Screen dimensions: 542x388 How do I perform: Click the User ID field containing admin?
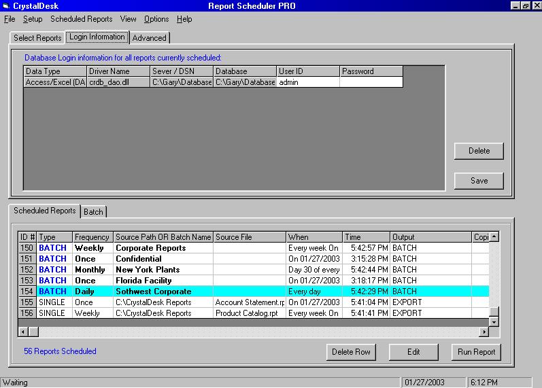(x=308, y=82)
